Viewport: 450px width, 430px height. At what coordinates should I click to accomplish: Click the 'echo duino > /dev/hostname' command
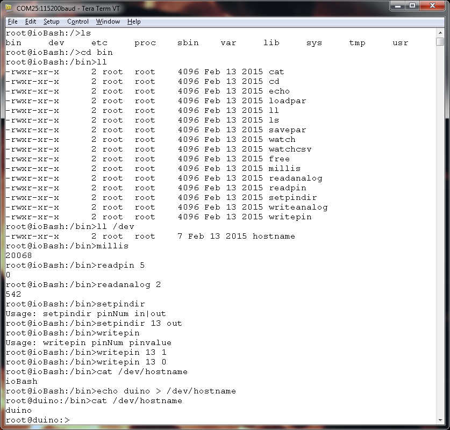click(166, 391)
